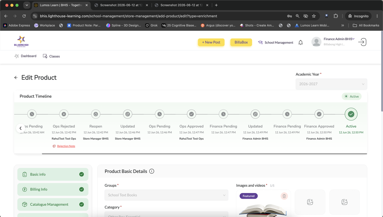This screenshot has width=383, height=217.
Task: Open the Academic Year dropdown
Action: pyautogui.click(x=331, y=84)
